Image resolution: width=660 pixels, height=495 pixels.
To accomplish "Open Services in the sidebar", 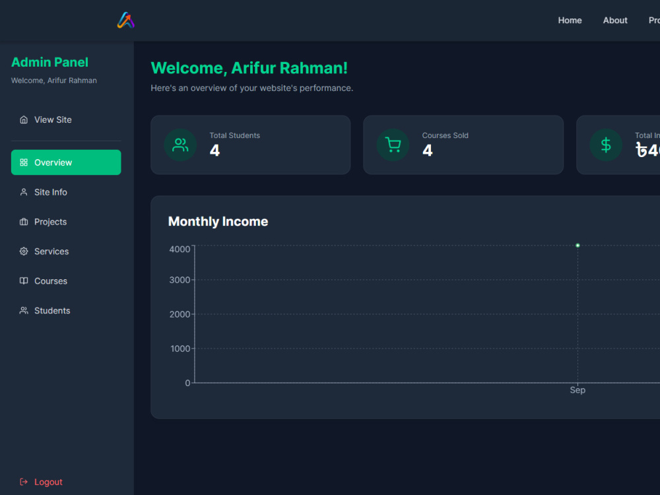I will [x=66, y=251].
